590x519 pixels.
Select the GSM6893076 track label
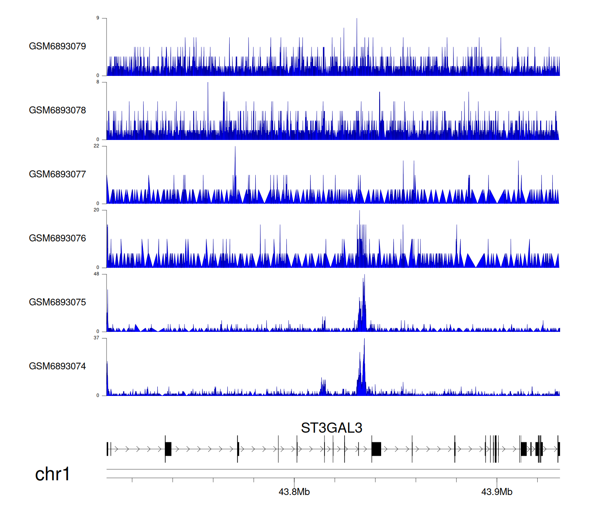[57, 238]
